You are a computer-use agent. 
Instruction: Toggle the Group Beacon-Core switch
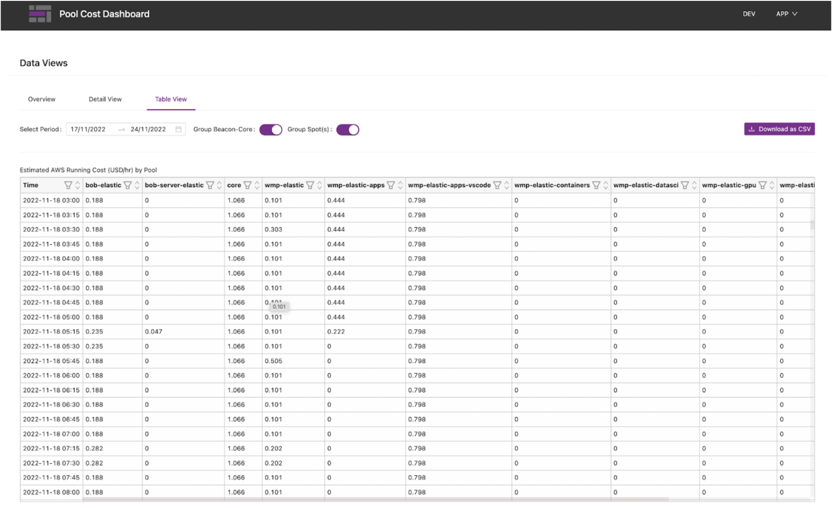271,130
